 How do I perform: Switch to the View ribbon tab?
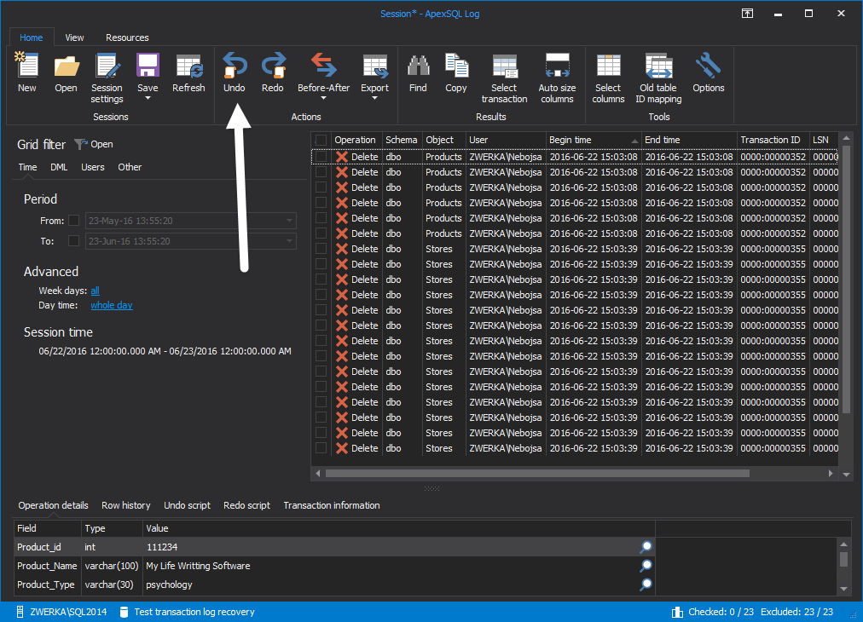[74, 37]
